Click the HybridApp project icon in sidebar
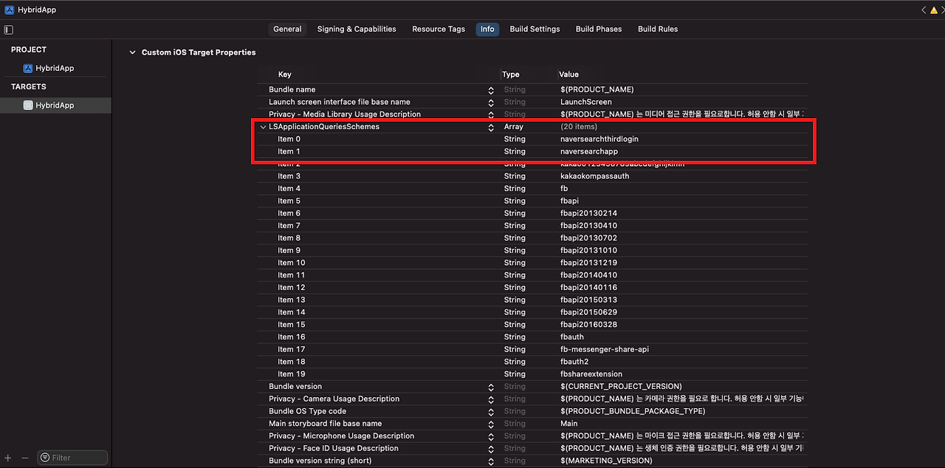 [x=28, y=68]
